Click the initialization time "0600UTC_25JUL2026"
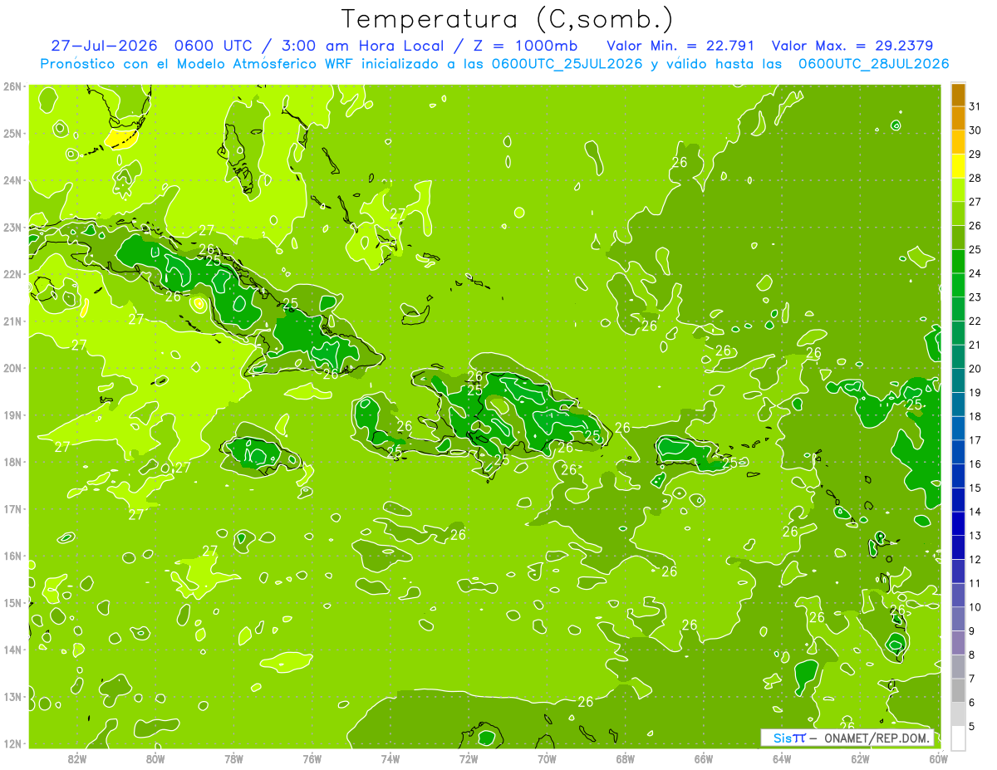The image size is (997, 770). 567,64
